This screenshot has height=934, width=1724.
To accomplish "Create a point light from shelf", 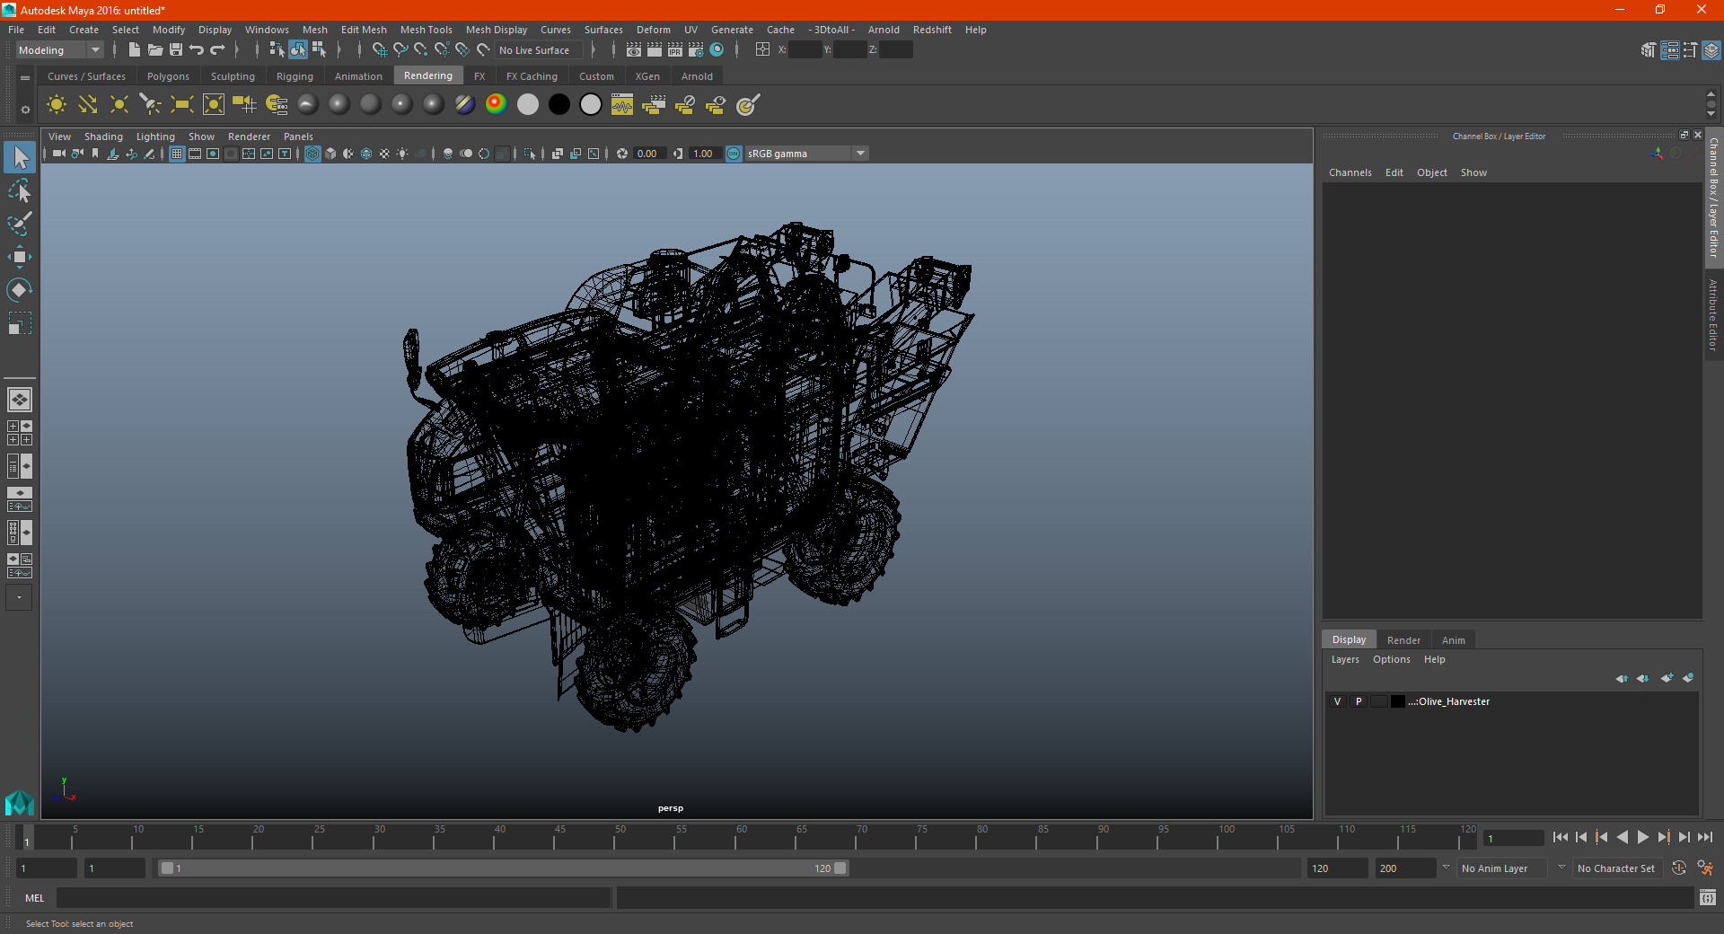I will coord(119,104).
